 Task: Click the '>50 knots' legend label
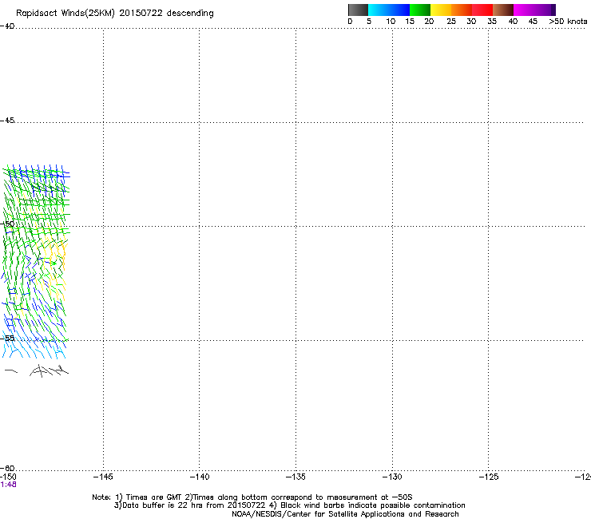tap(568, 22)
